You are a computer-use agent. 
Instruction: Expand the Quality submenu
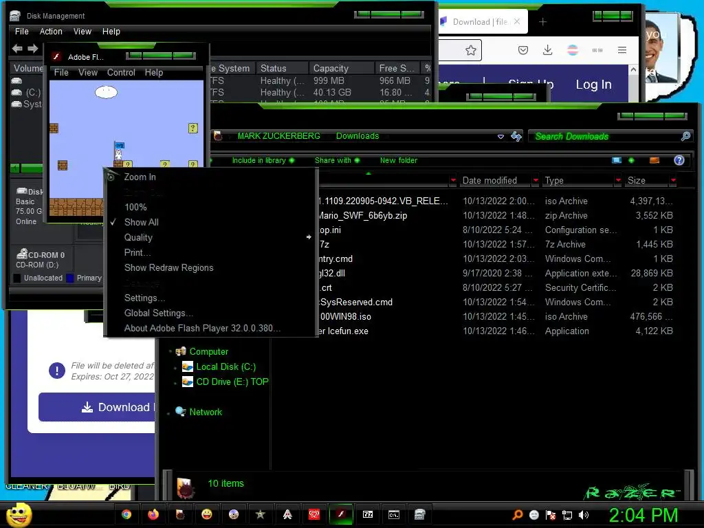point(210,237)
